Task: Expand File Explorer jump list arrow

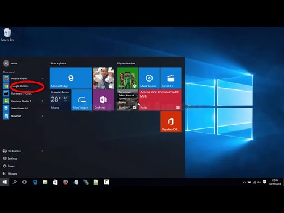Action: click(42, 151)
